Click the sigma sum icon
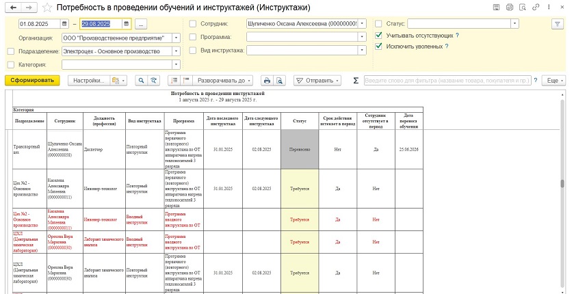This screenshot has width=574, height=294. (x=356, y=81)
